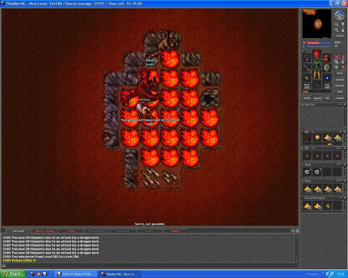Image resolution: width=348 pixels, height=278 pixels.
Task: Pick the 100 gold coins in BP – 1
Action: click(x=337, y=138)
